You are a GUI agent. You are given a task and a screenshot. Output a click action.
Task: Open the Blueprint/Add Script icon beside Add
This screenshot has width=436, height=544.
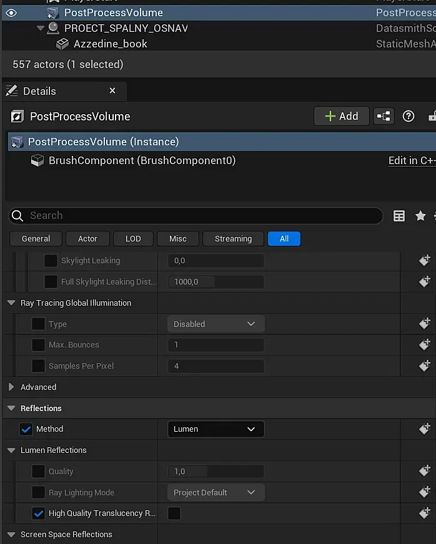384,116
